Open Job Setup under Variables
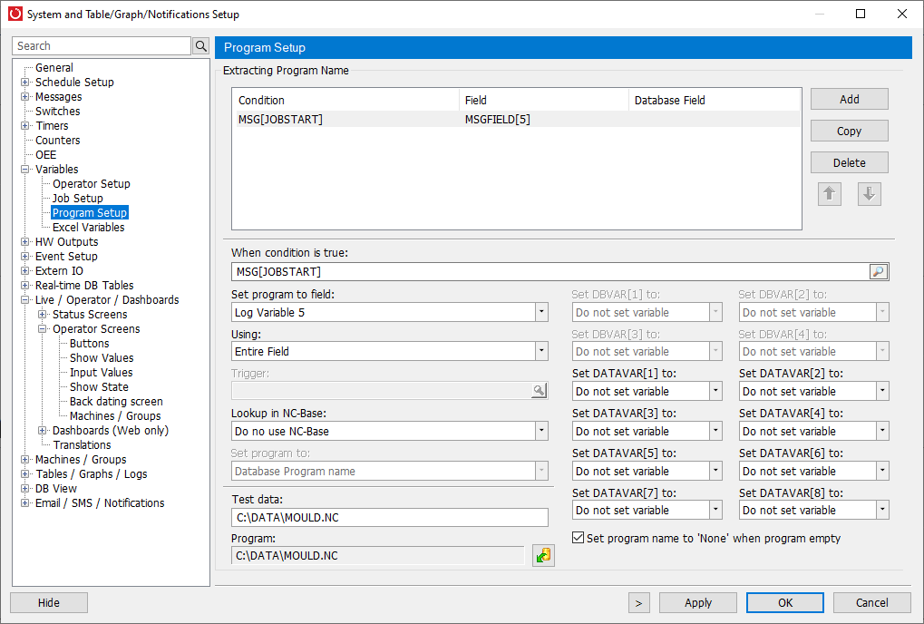This screenshot has width=924, height=624. point(78,199)
